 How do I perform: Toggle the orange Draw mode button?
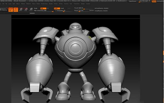(x=16, y=10)
